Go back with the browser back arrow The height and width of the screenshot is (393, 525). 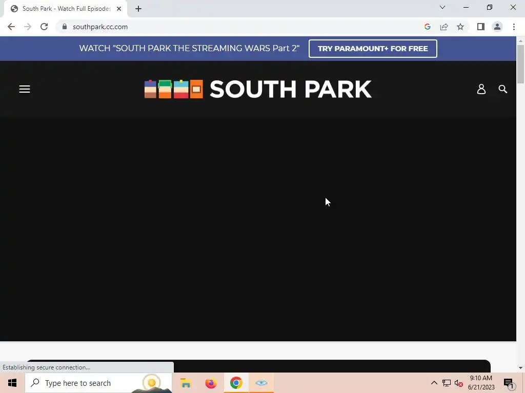pyautogui.click(x=11, y=27)
